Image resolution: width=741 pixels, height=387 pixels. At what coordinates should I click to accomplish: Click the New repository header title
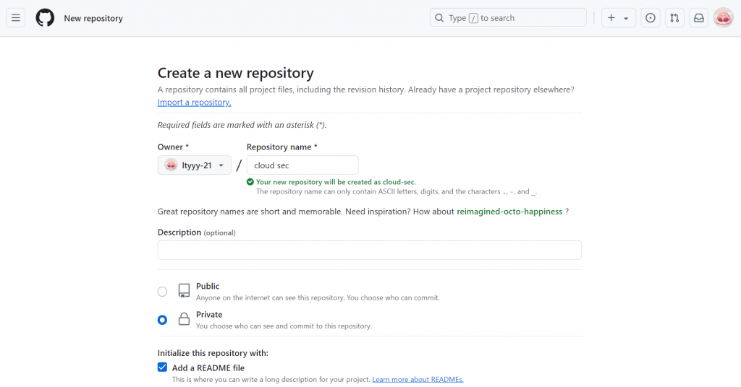(x=93, y=18)
